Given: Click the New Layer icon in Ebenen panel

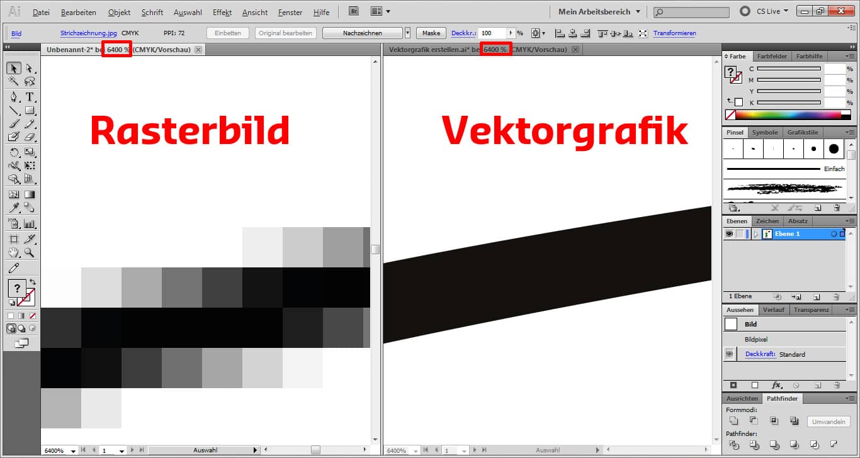Looking at the screenshot, I should coord(817,297).
